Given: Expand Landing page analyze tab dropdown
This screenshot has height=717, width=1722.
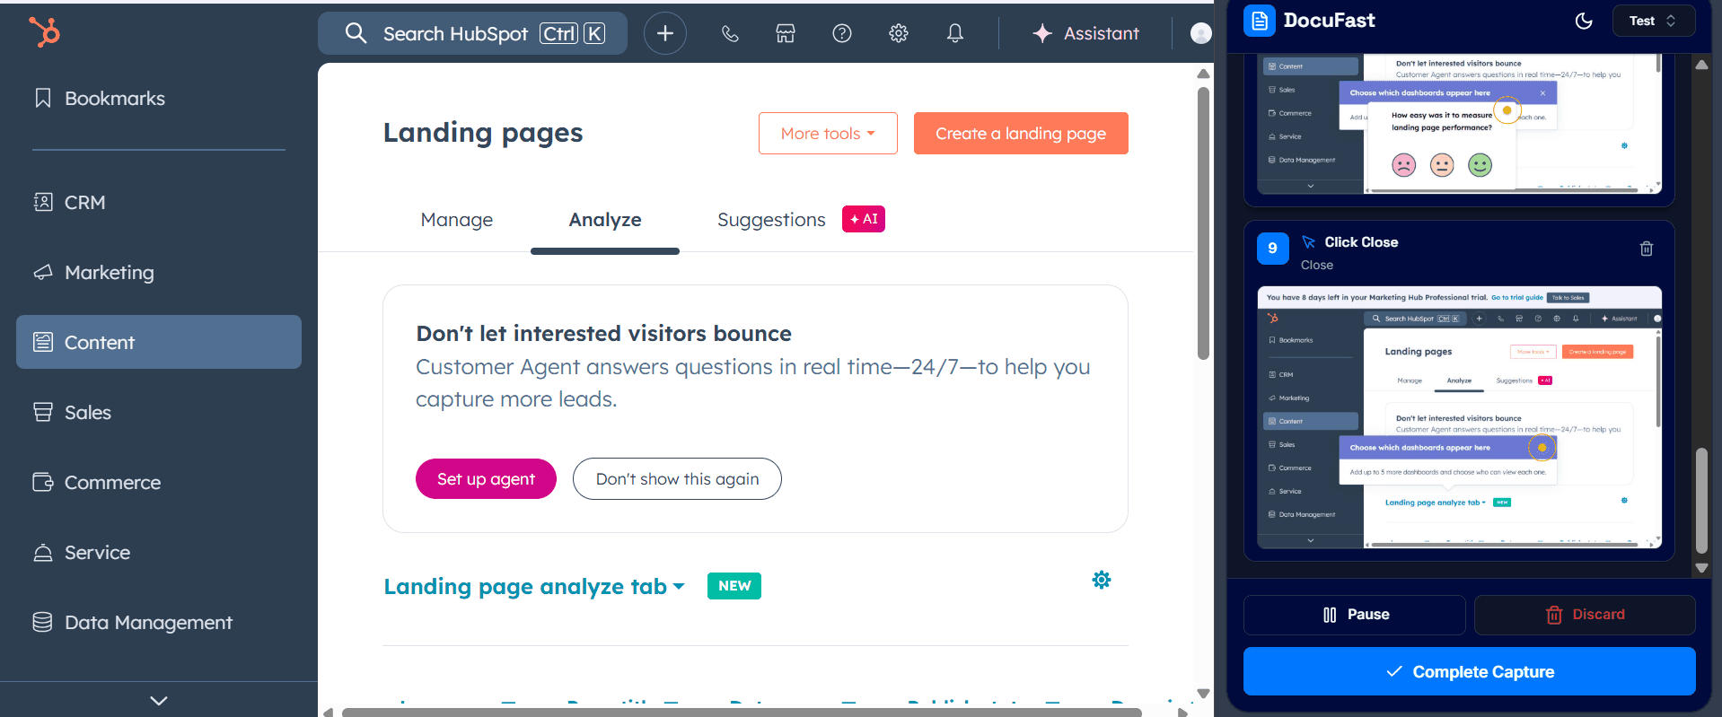Looking at the screenshot, I should click(534, 586).
